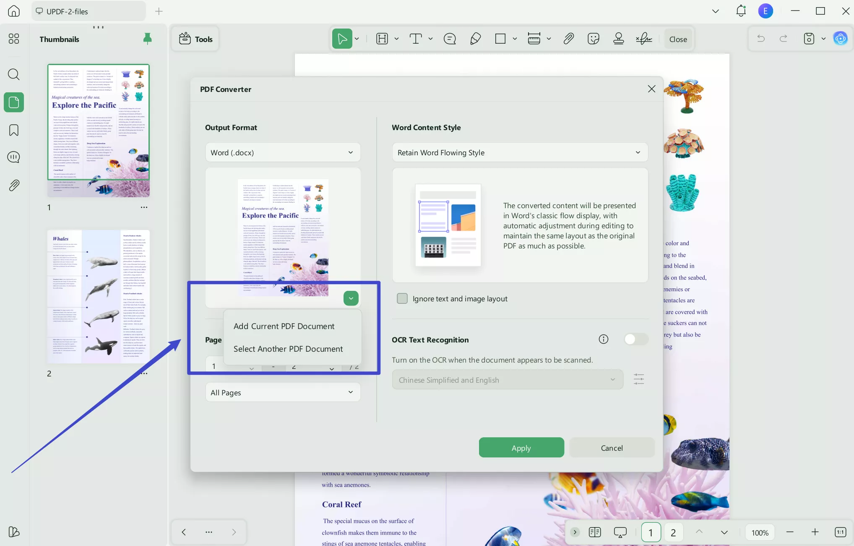
Task: Check the Ignore text and image layout option
Action: coord(402,298)
